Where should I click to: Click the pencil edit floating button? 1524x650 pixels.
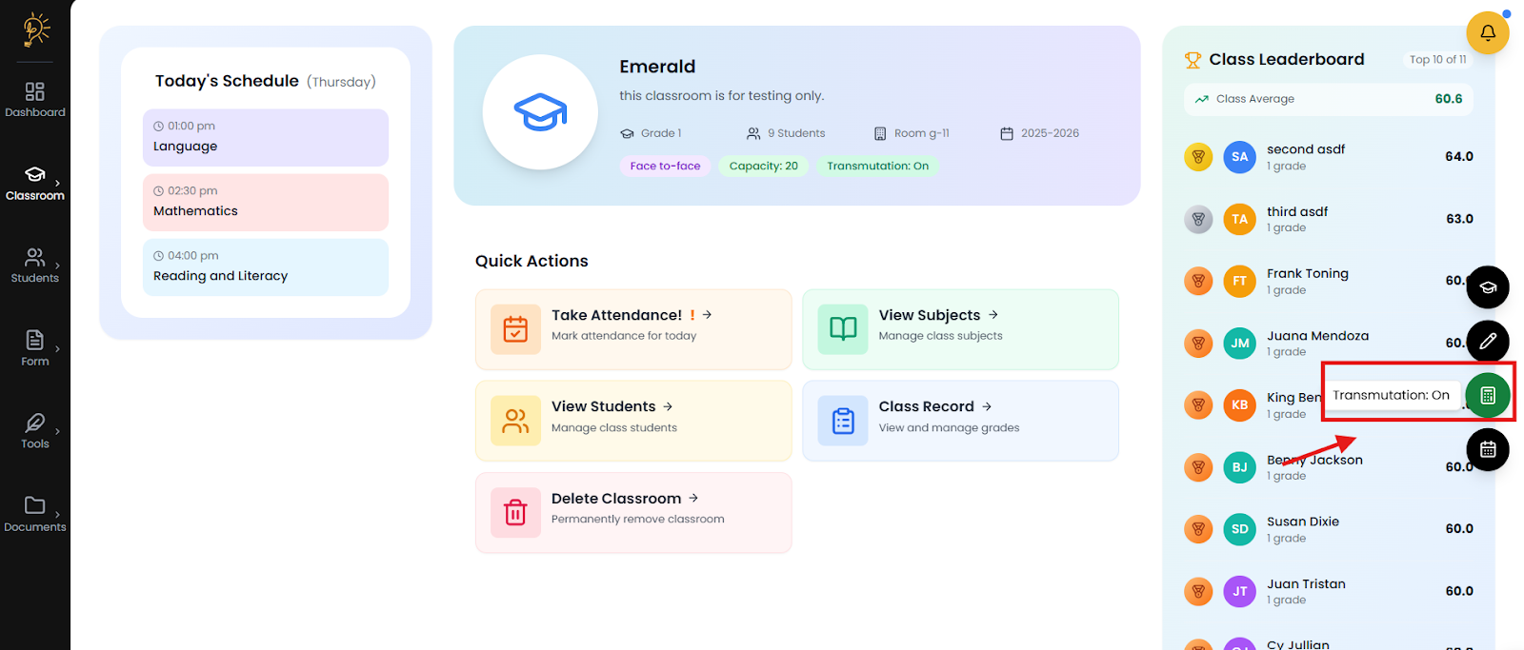coord(1487,341)
